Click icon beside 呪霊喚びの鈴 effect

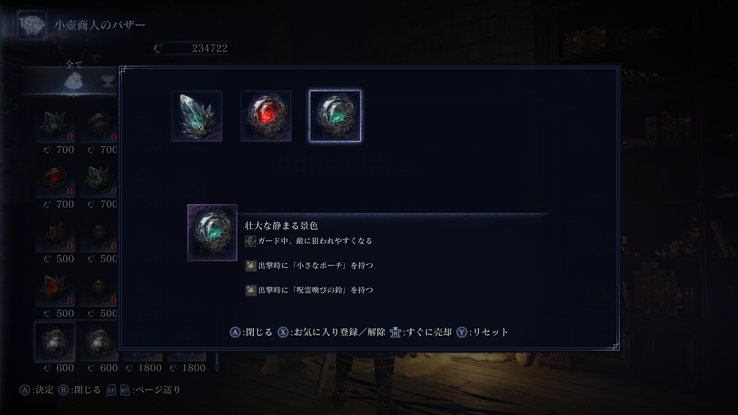pos(251,290)
